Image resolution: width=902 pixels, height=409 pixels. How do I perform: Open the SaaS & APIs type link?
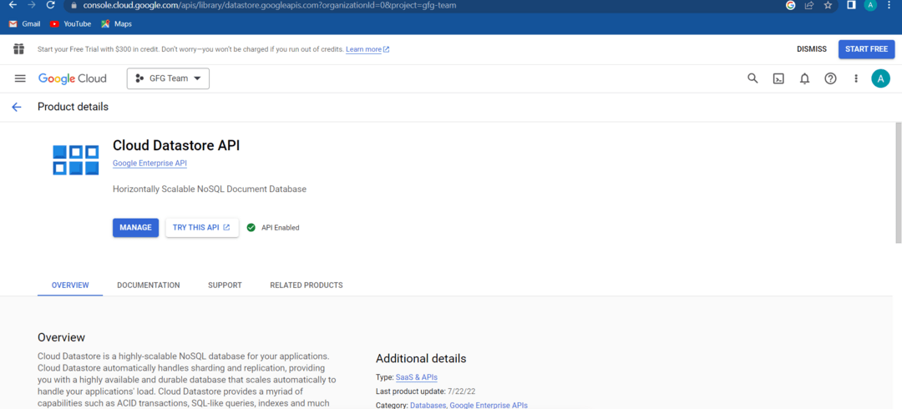pos(417,377)
